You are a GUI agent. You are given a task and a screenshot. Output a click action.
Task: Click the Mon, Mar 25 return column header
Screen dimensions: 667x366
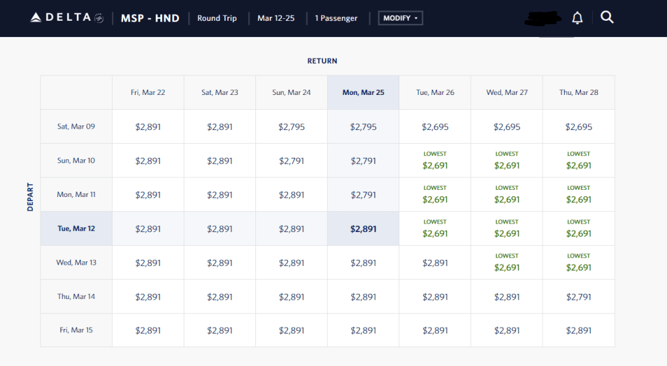(x=363, y=92)
